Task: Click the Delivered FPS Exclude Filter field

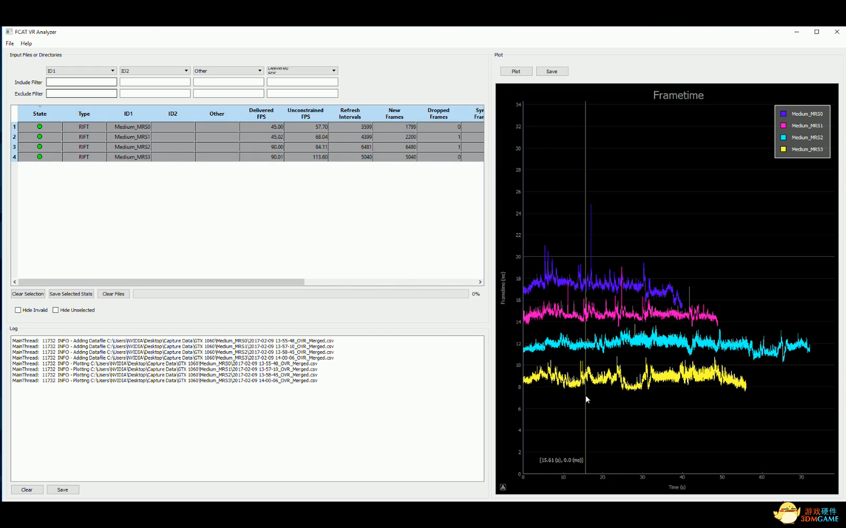Action: pyautogui.click(x=302, y=93)
